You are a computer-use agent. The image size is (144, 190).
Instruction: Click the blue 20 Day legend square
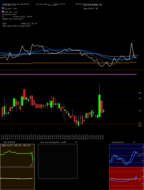coord(3,5)
